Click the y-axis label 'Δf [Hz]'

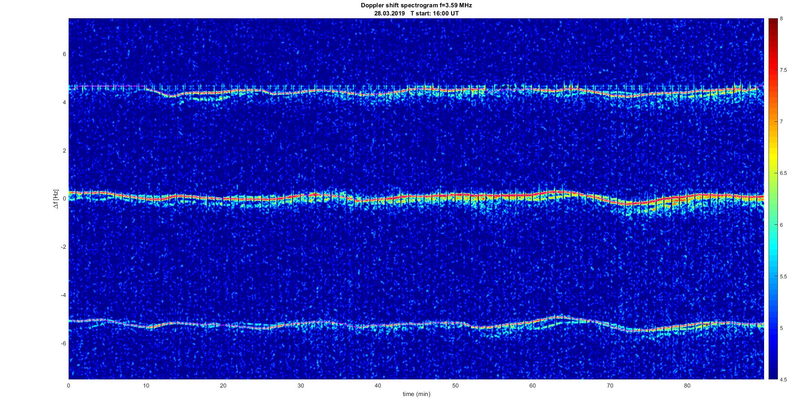(x=56, y=199)
